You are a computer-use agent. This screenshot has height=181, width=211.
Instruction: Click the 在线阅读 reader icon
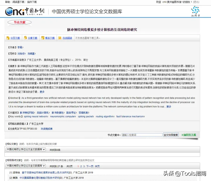(x=60, y=38)
